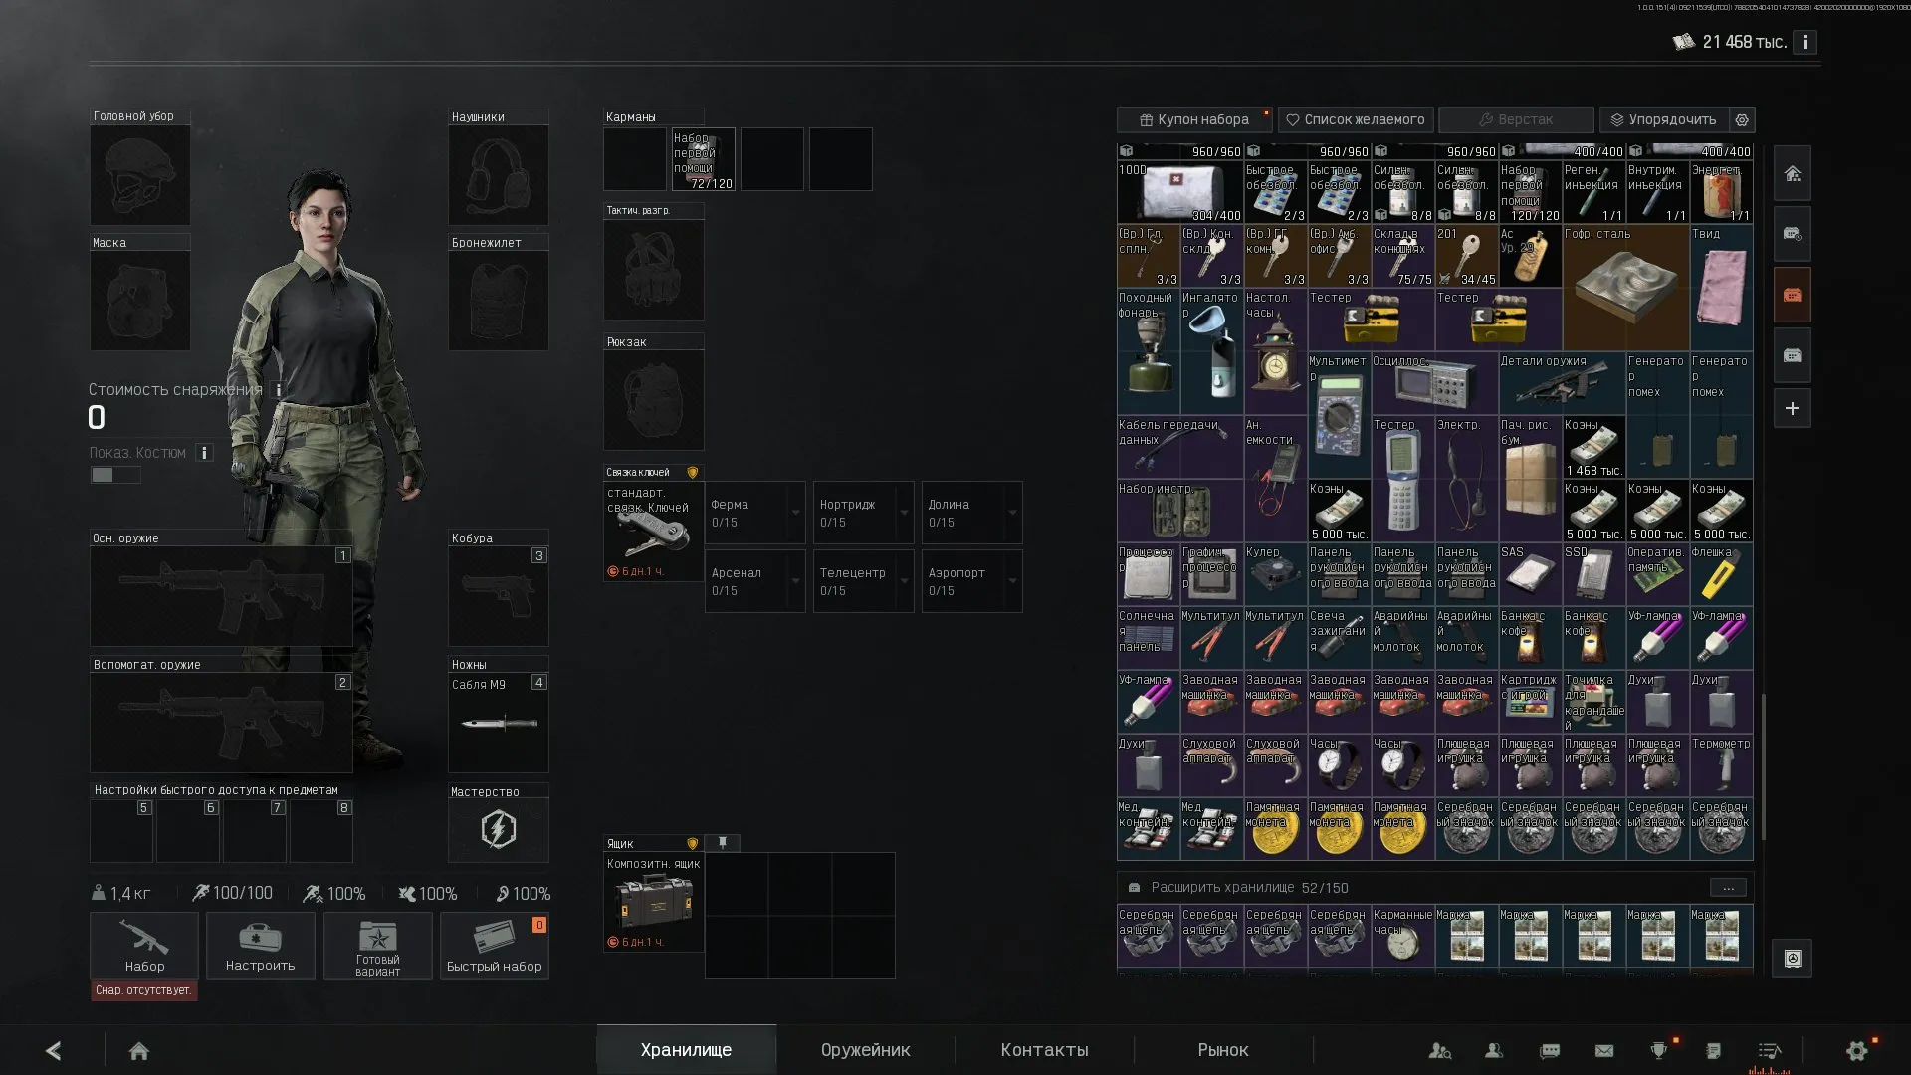Open the currency info icon beside 21 468 тыс.
The height and width of the screenshot is (1075, 1911).
[1805, 42]
